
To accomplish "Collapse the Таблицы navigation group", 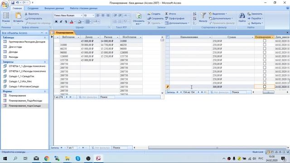I will pyautogui.click(x=45, y=38).
